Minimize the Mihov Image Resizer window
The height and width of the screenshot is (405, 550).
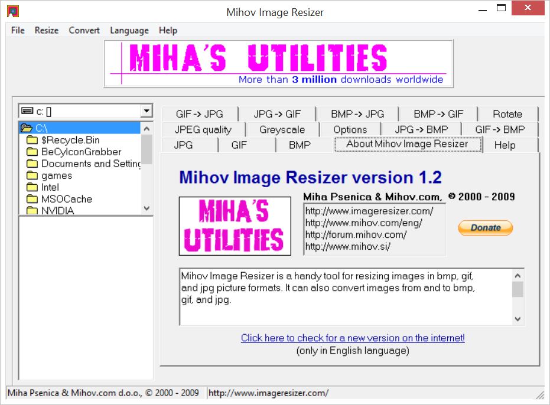pyautogui.click(x=483, y=9)
